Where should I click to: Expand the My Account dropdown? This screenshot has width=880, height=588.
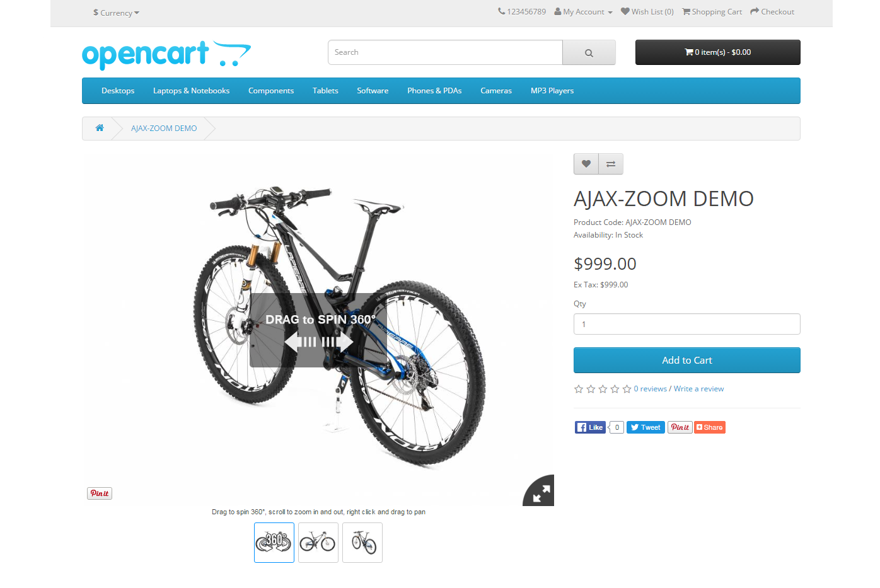pos(583,12)
